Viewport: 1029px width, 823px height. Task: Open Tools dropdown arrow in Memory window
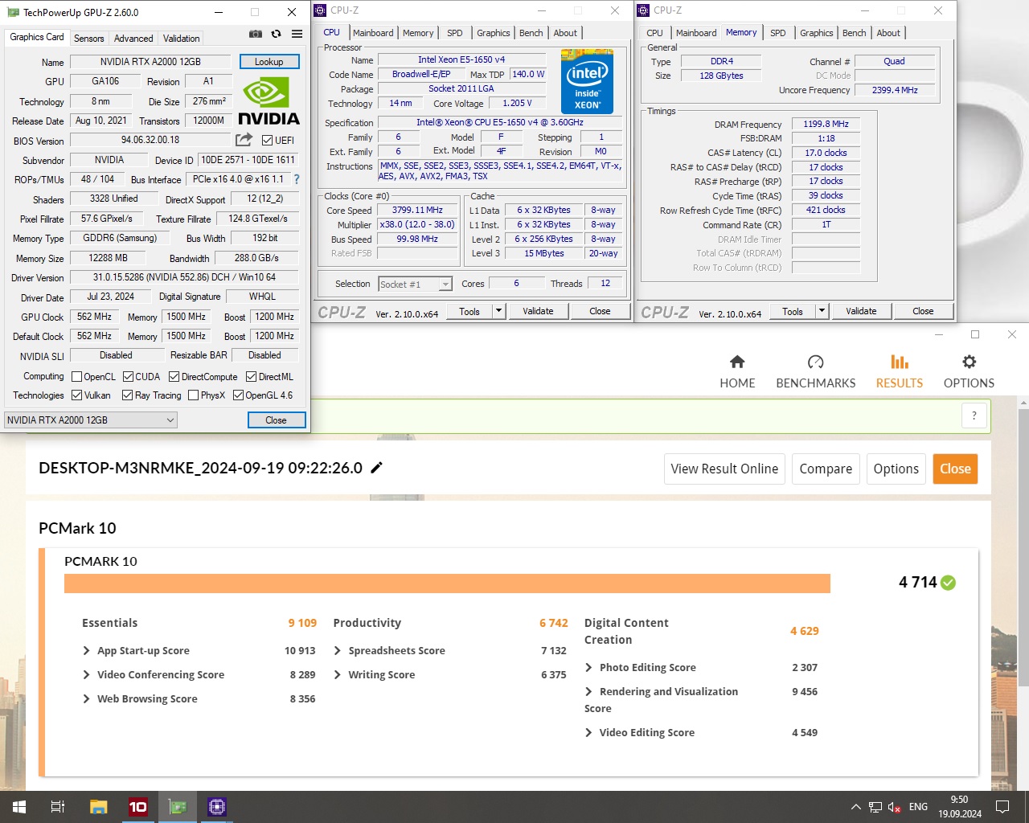click(822, 311)
